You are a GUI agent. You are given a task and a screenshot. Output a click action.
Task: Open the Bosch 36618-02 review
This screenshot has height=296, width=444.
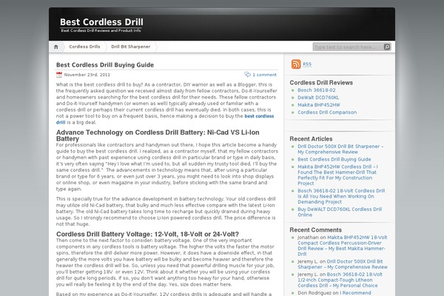pyautogui.click(x=316, y=90)
